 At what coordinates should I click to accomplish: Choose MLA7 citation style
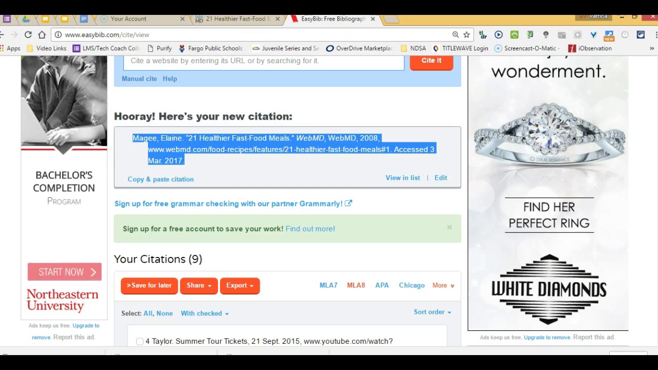point(328,285)
